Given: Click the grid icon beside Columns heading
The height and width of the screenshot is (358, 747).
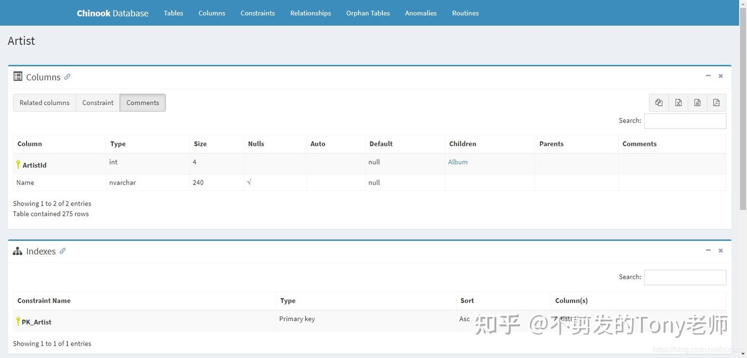Looking at the screenshot, I should click(17, 77).
